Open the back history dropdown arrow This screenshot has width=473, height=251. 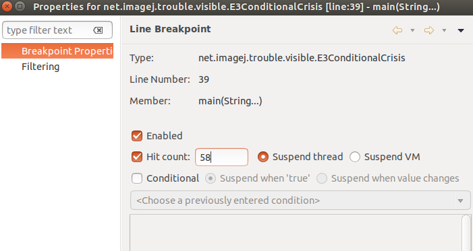[x=412, y=30]
